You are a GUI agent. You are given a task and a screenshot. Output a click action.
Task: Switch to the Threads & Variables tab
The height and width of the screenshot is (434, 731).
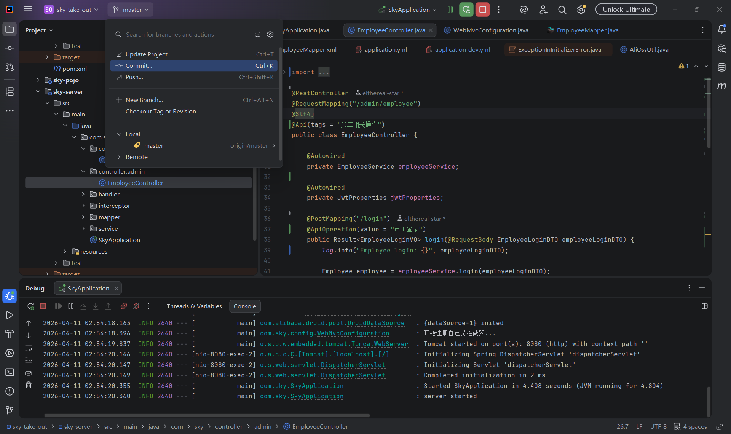(x=194, y=306)
